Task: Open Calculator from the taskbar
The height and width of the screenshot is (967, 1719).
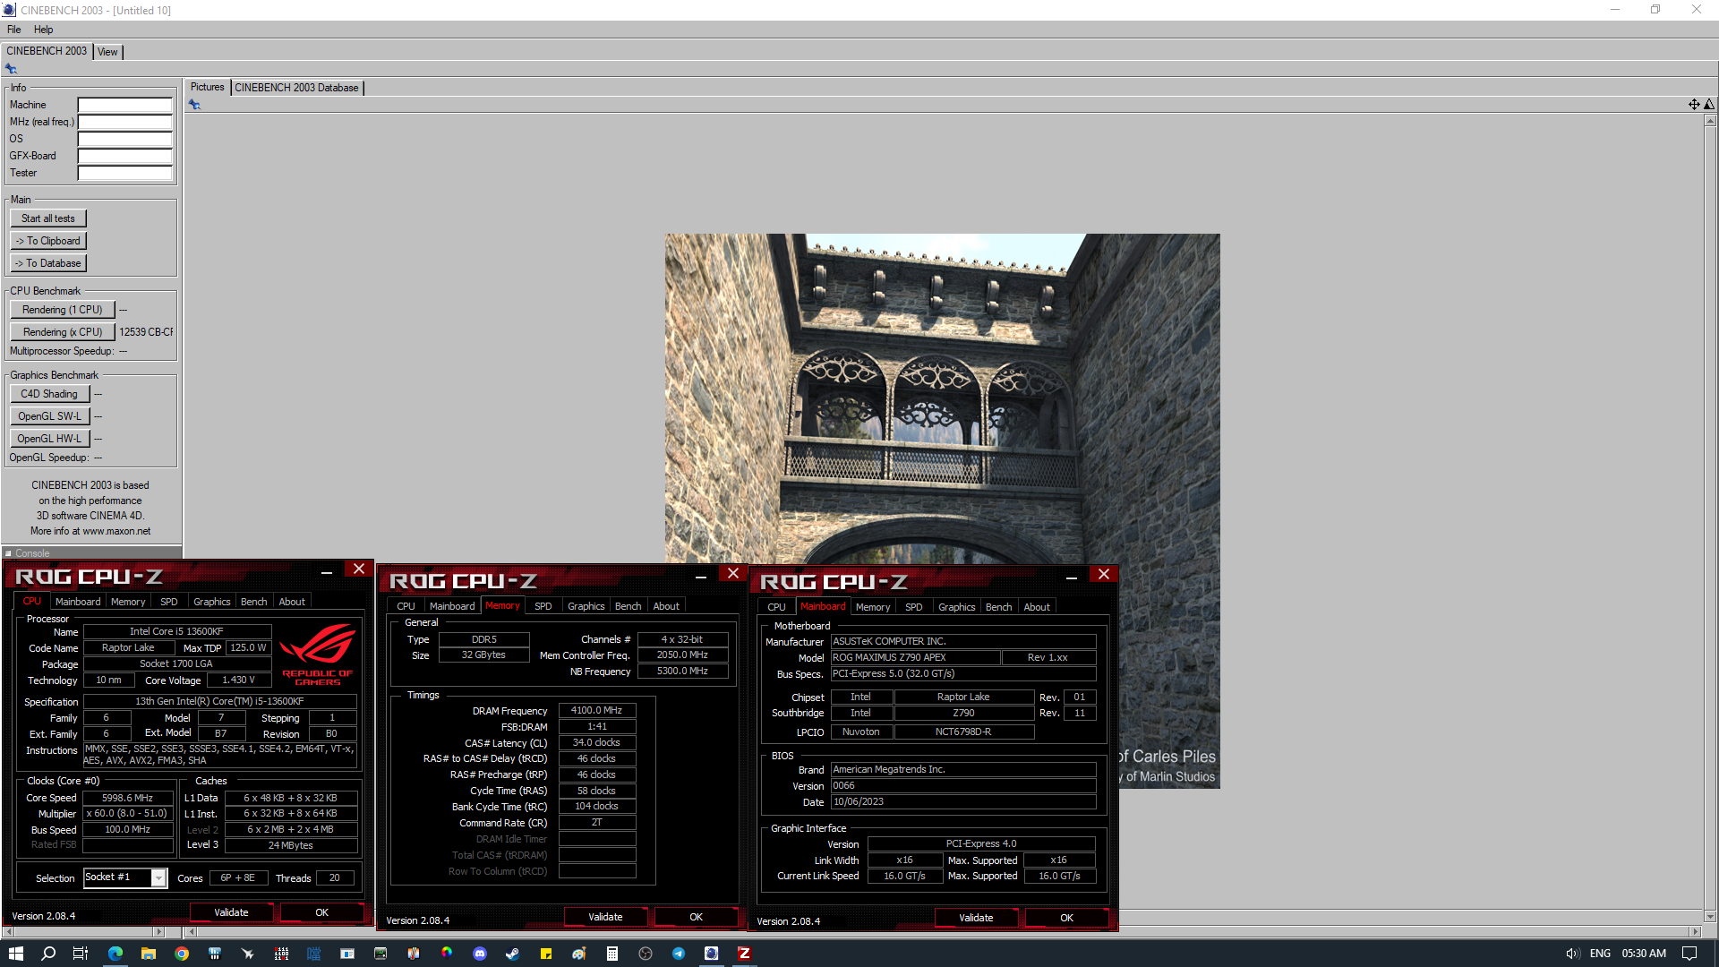Action: click(612, 954)
